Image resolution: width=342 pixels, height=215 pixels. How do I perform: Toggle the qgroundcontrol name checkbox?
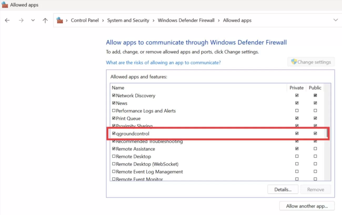[114, 133]
